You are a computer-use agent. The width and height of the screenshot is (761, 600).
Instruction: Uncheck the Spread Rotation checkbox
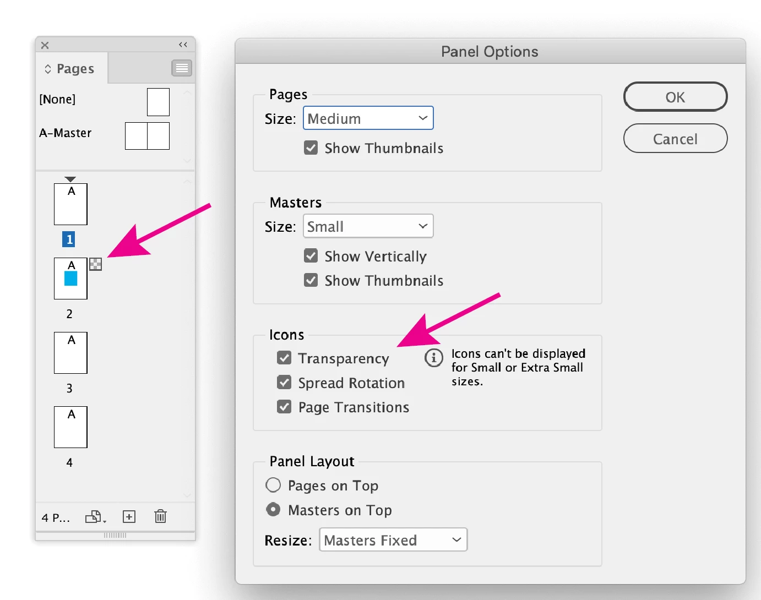[284, 383]
